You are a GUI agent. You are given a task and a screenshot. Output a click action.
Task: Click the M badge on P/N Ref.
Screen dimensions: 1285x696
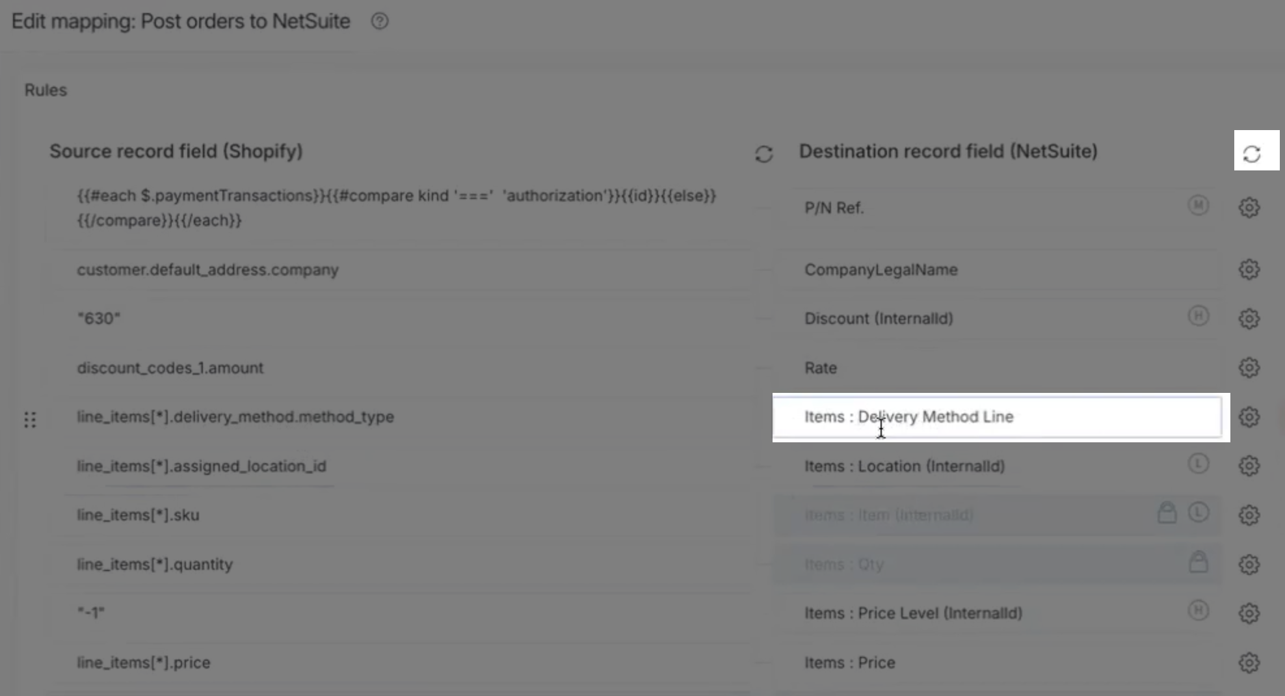[1199, 206]
